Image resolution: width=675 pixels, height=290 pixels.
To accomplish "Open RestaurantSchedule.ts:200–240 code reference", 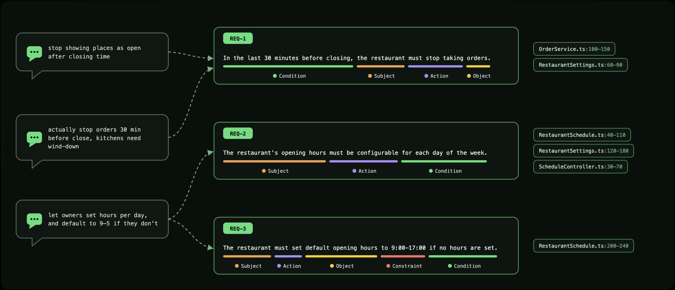I will [x=583, y=246].
